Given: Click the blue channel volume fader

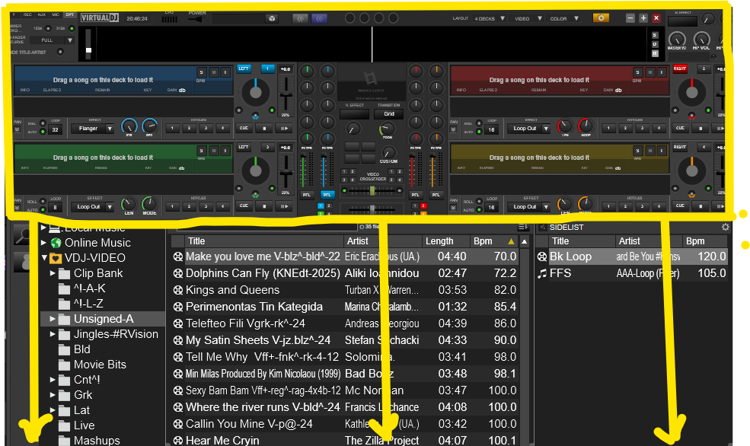Looking at the screenshot, I should pos(324,170).
